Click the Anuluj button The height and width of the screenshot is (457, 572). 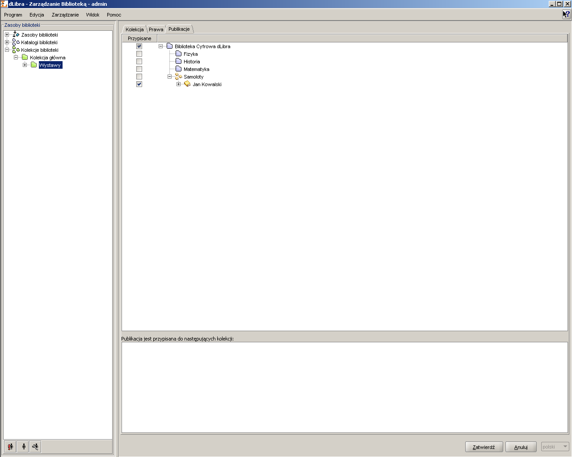point(521,447)
